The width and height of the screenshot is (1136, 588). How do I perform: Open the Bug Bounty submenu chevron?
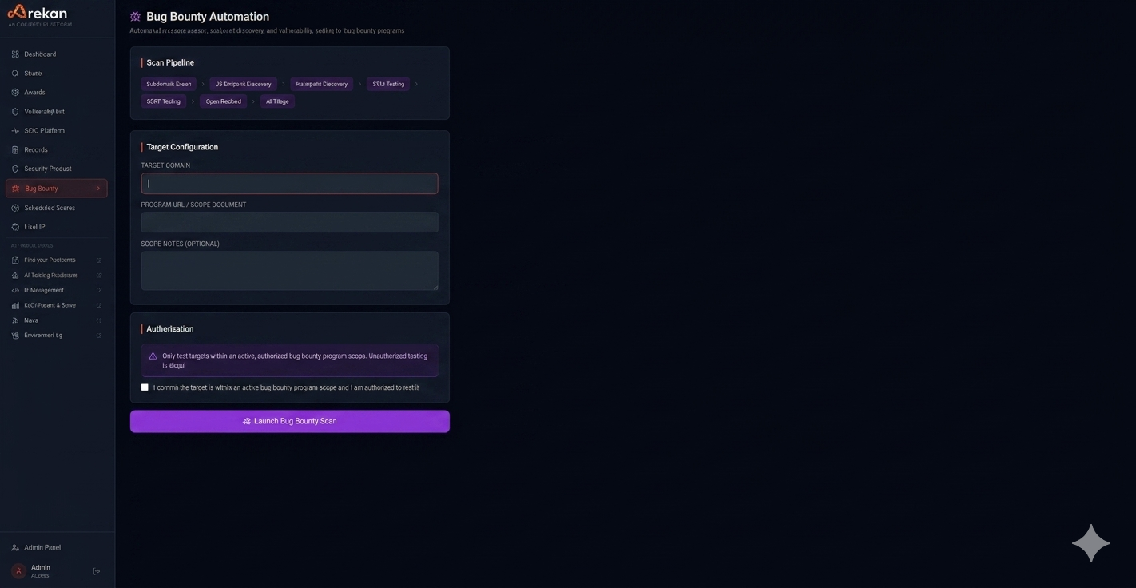(99, 188)
